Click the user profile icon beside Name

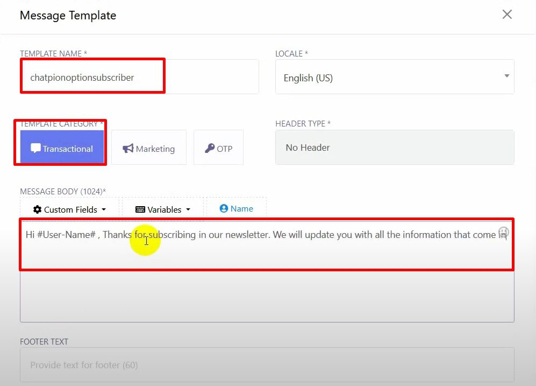coord(224,209)
